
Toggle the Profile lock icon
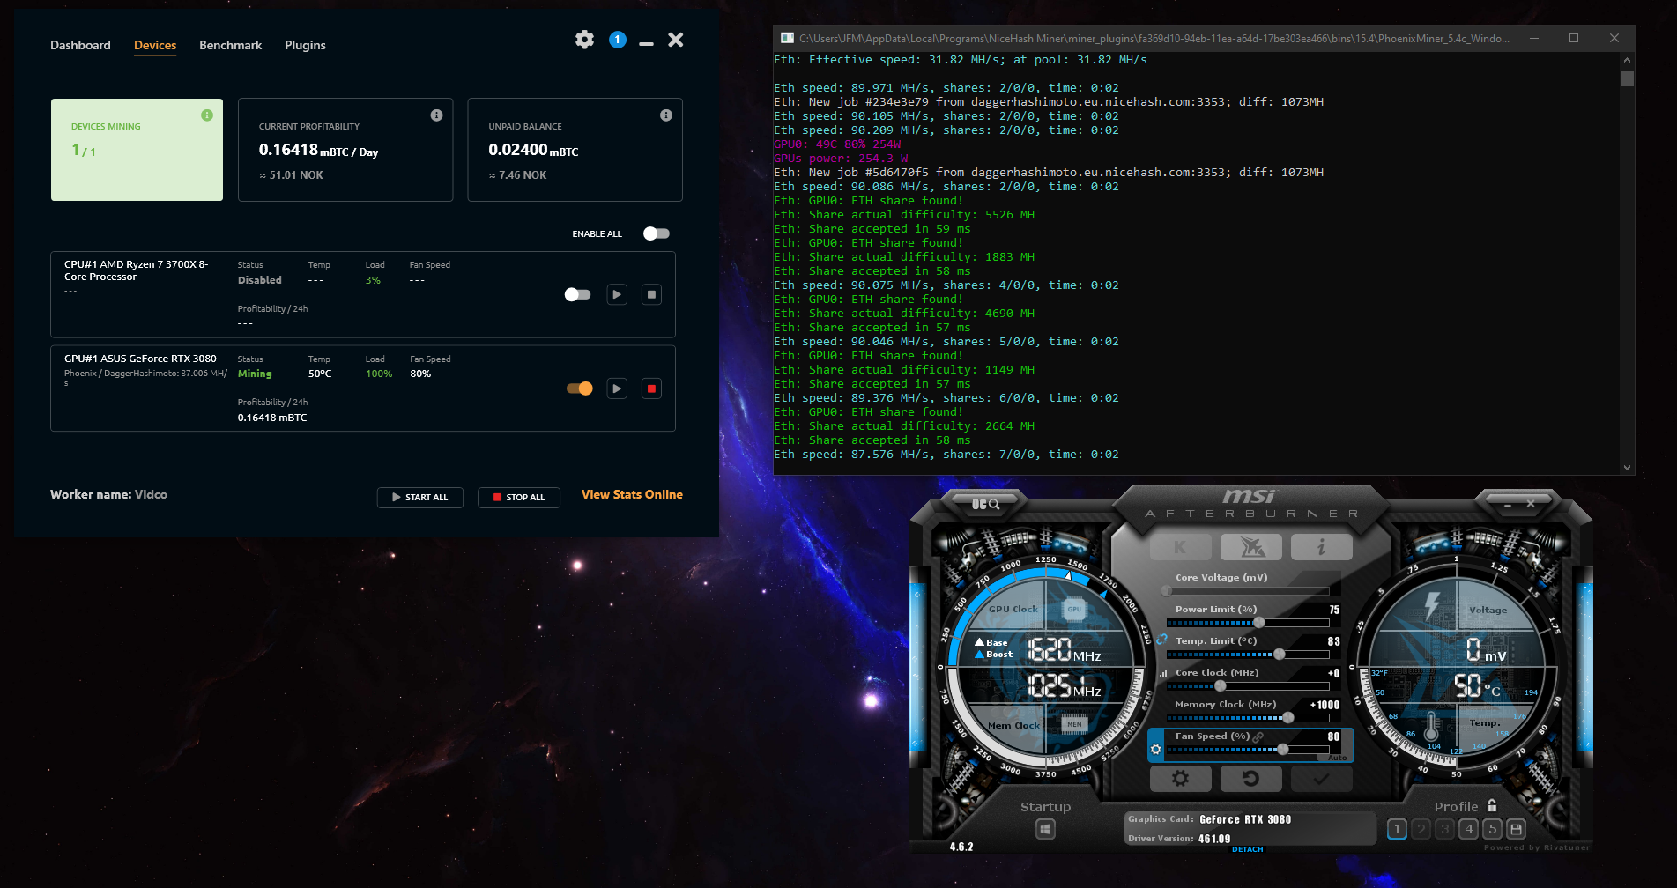point(1492,805)
